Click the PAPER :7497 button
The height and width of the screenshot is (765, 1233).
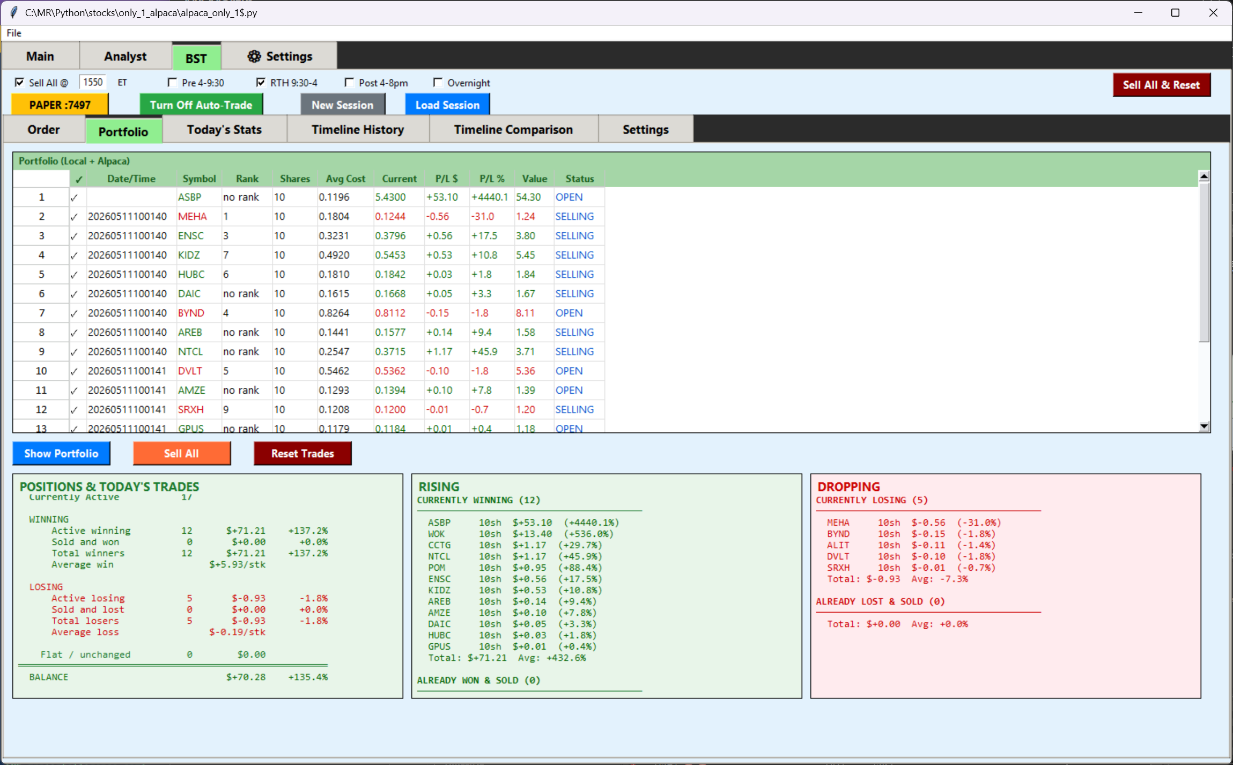60,105
